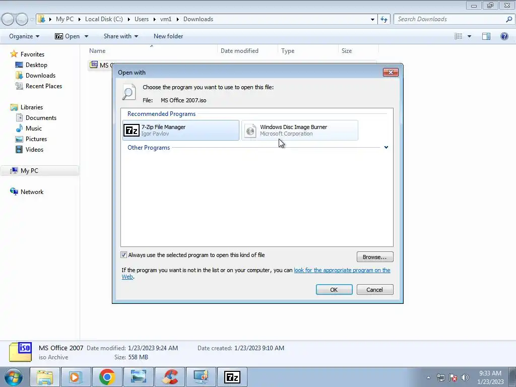Image resolution: width=516 pixels, height=387 pixels.
Task: Click My PC in address bar
Action: click(65, 19)
